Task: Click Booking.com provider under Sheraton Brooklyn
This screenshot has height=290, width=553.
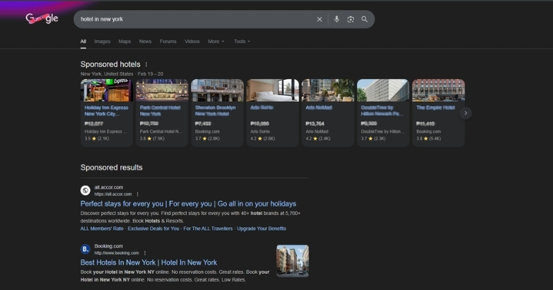Action: pos(207,132)
